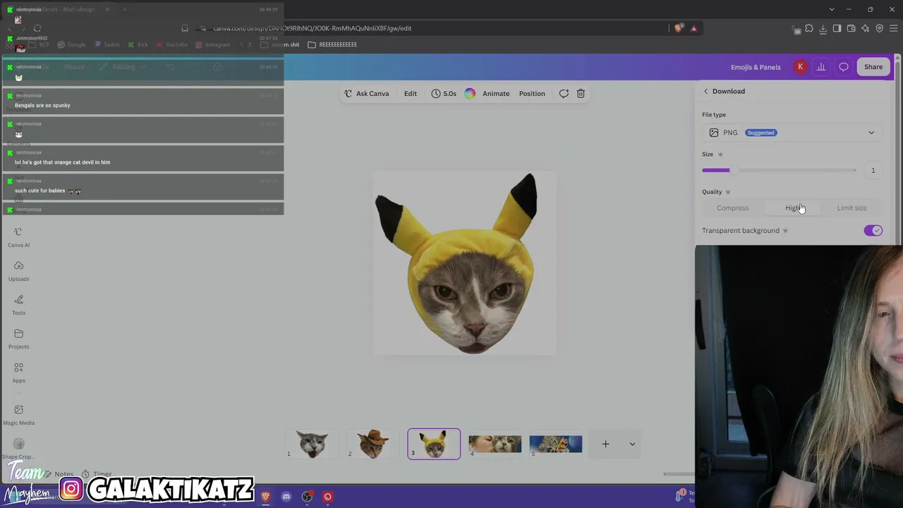The height and width of the screenshot is (508, 903).
Task: Open the browser extensions puzzle icon
Action: point(809,28)
